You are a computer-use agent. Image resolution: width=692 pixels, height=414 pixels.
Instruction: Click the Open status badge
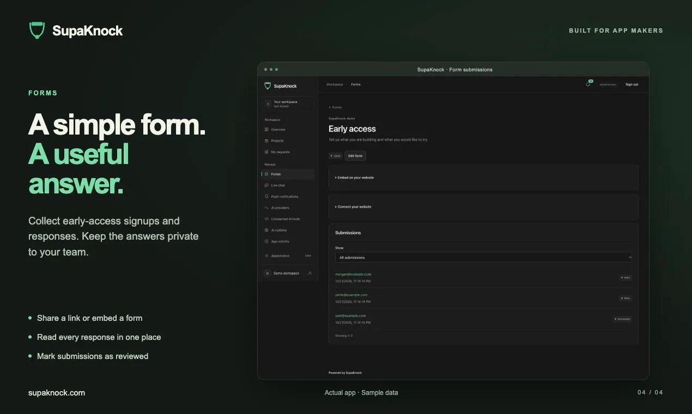(x=336, y=156)
